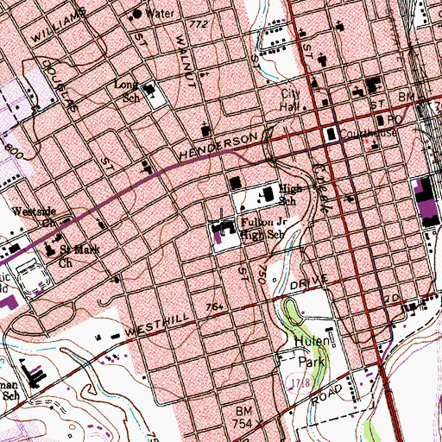Click the 764 elevation number

point(215,307)
